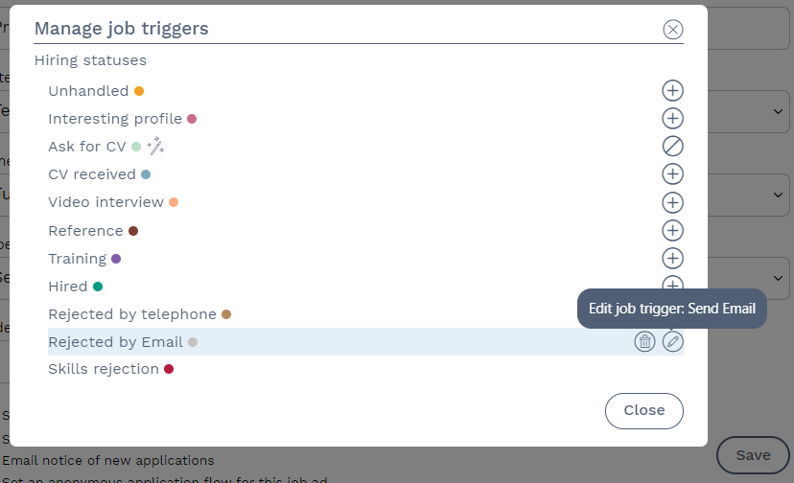Close the Manage job triggers dialog with X
Screen dimensions: 794x483
672,30
